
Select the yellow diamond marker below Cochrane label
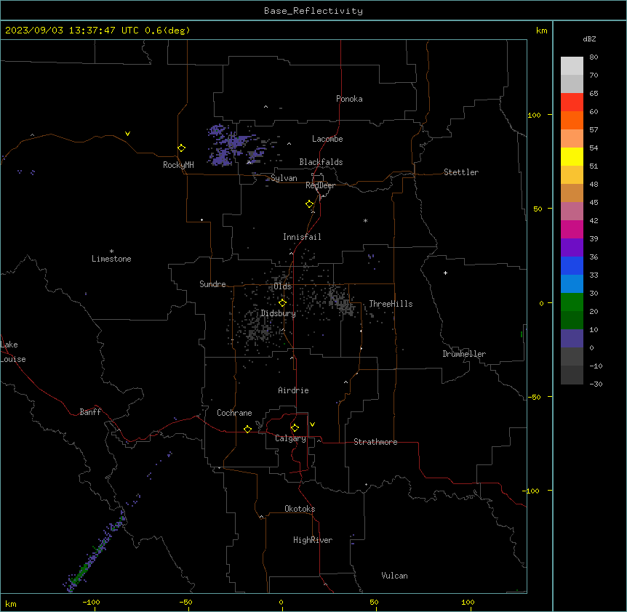point(247,429)
